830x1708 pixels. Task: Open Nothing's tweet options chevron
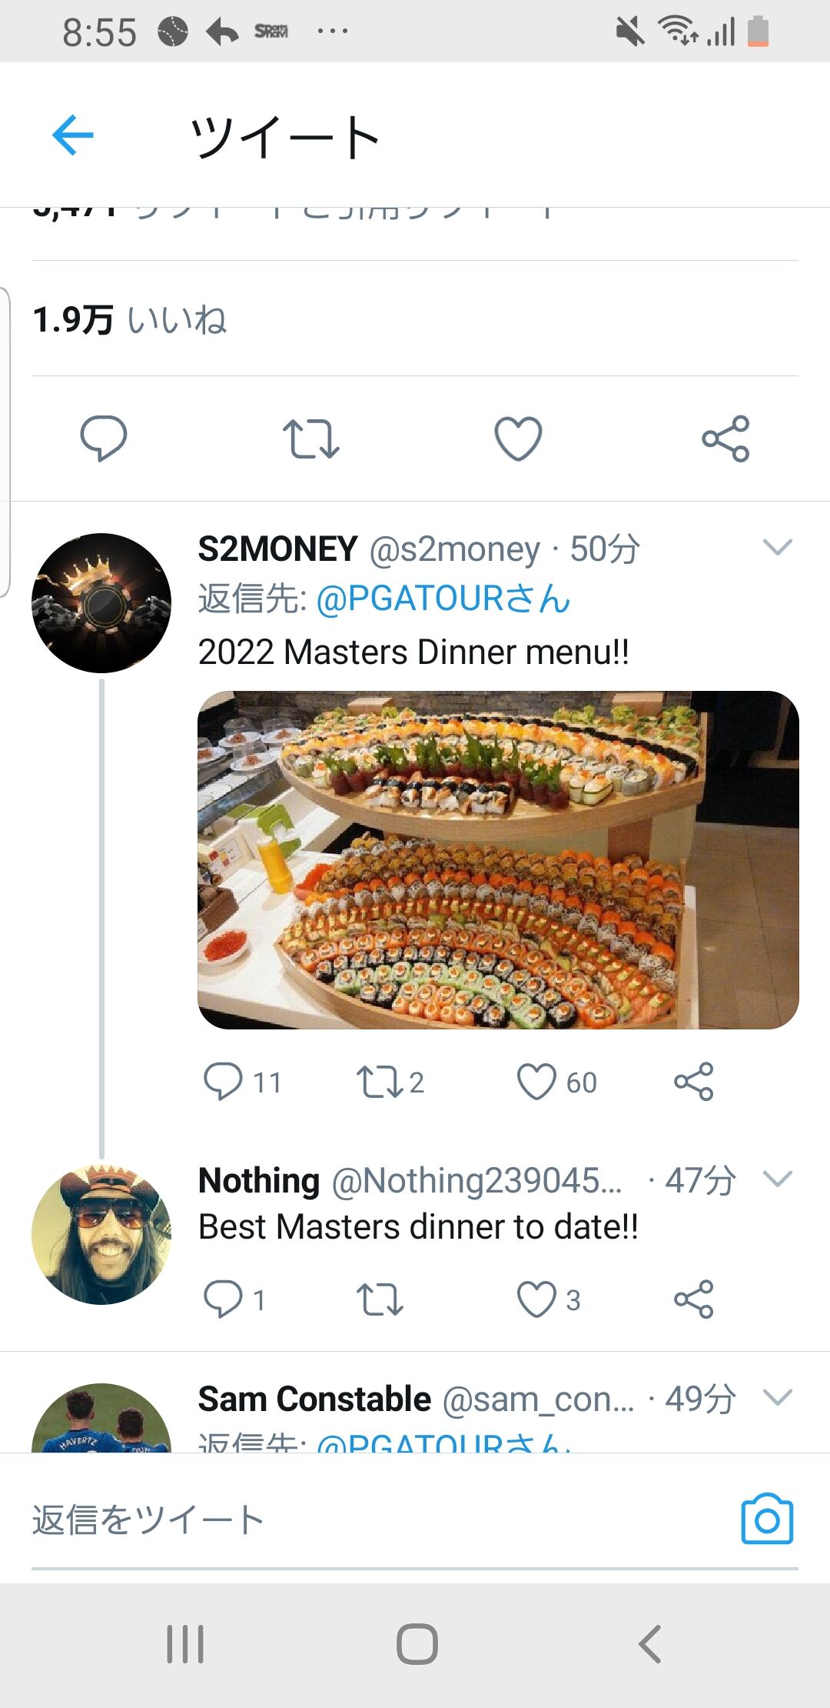pos(777,1179)
